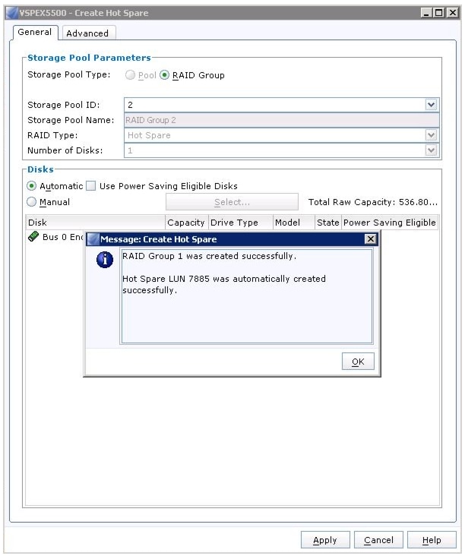Click the Cancel button
The width and height of the screenshot is (465, 556).
[x=378, y=540]
